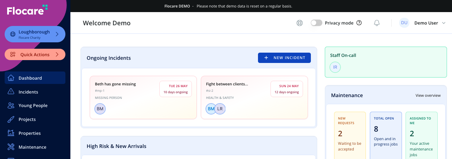Click the Properties building icon
Viewport: 452px width, 159px height.
(11, 133)
